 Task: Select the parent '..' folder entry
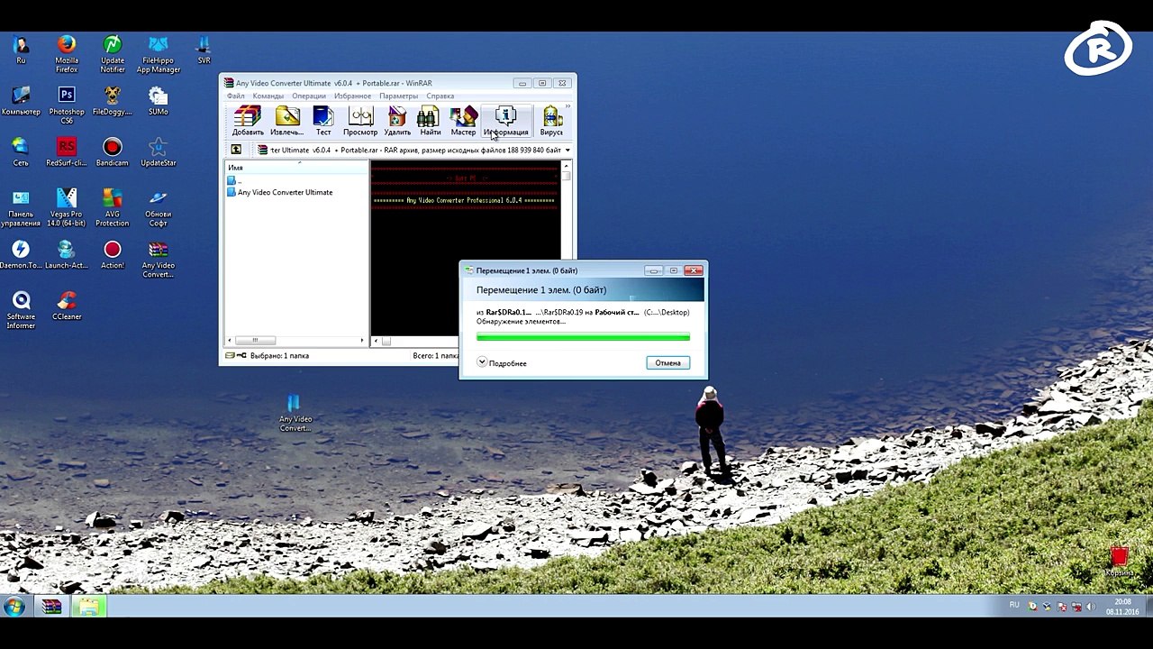(x=235, y=180)
